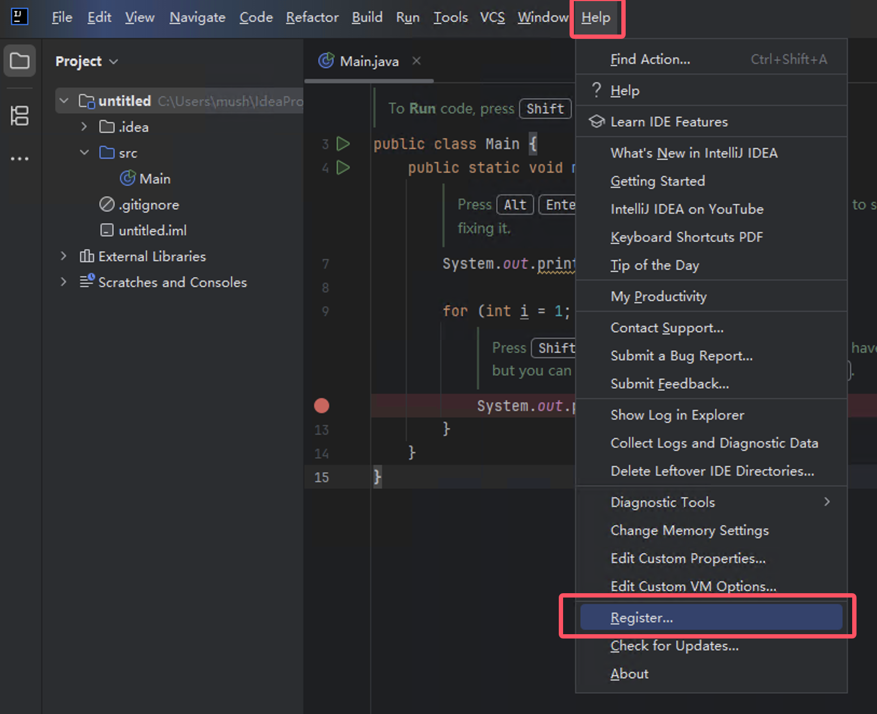Viewport: 877px width, 714px height.
Task: Select Check for Updates...
Action: (711, 646)
